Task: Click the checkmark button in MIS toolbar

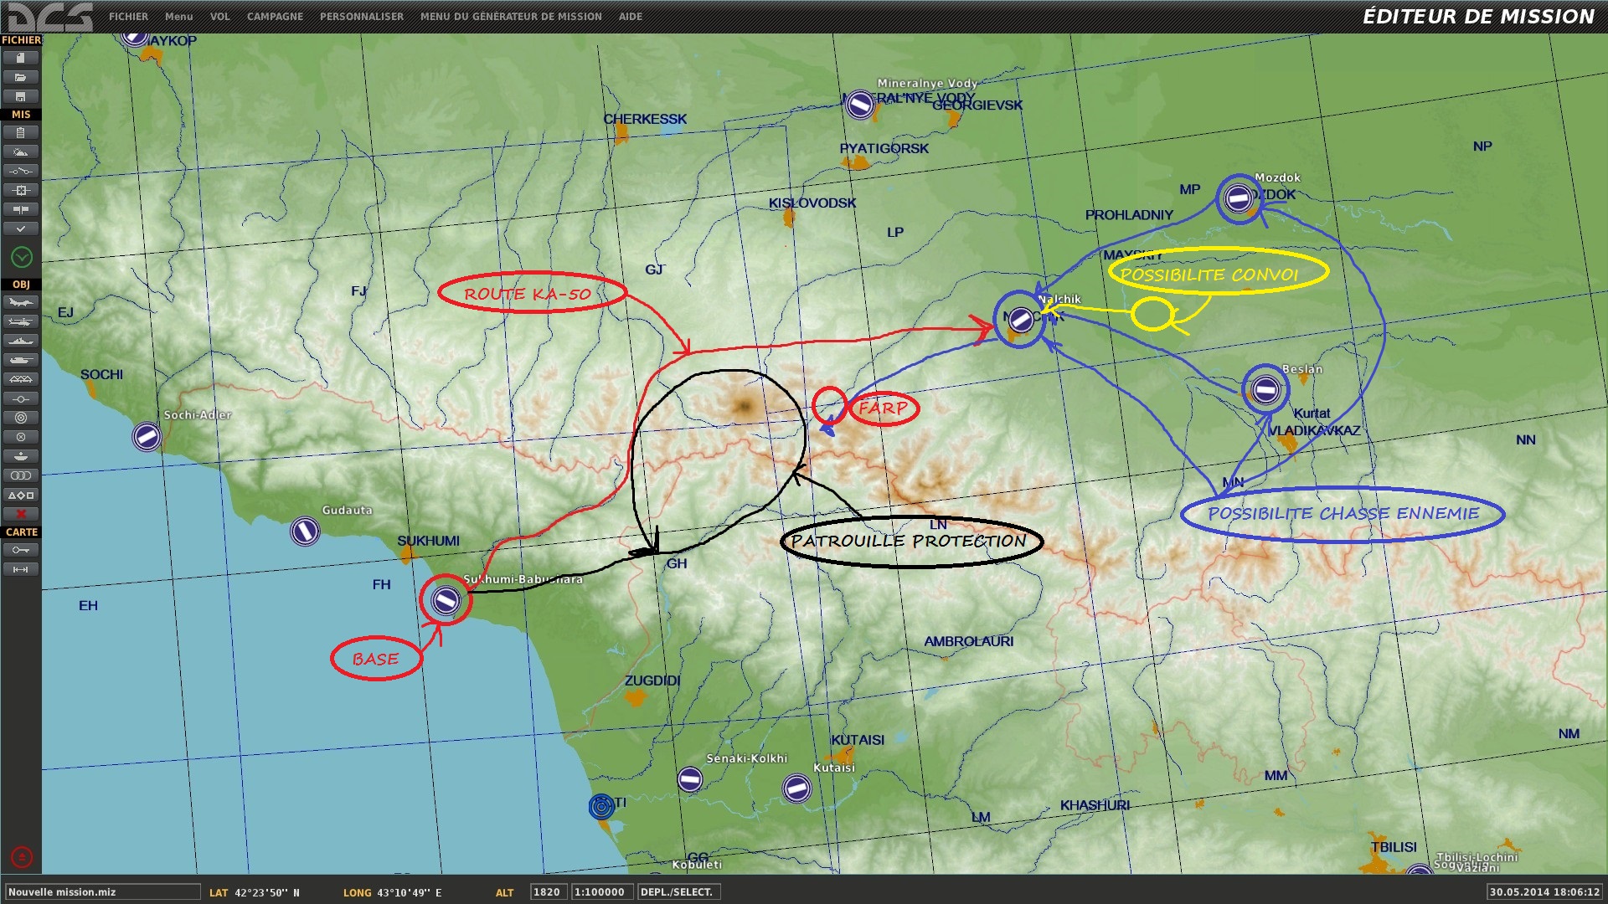Action: point(21,229)
